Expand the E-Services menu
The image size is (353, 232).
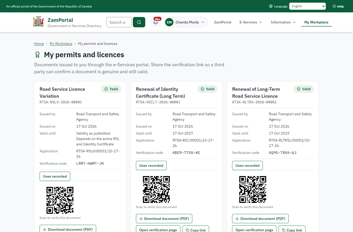point(251,22)
